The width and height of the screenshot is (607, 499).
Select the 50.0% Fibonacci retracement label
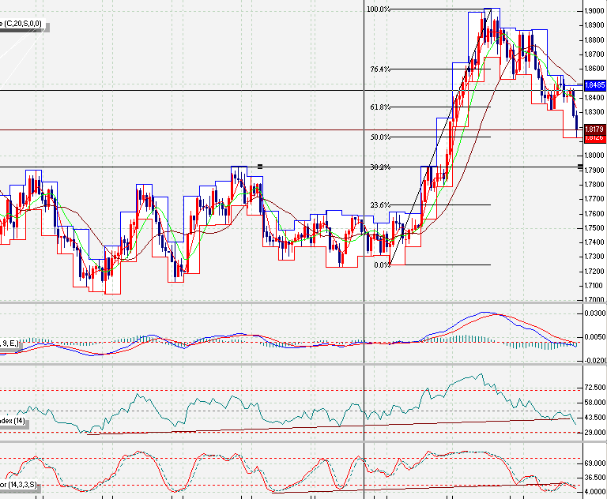point(380,137)
